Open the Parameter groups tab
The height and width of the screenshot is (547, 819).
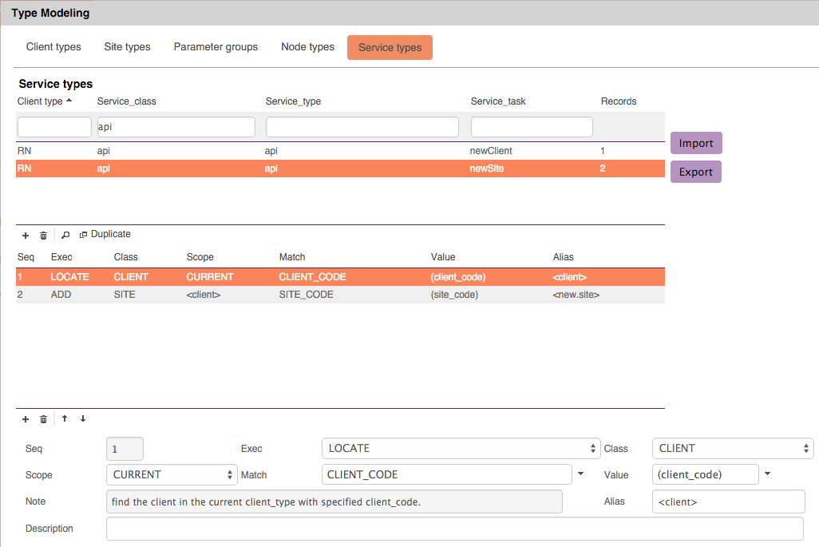click(x=216, y=47)
